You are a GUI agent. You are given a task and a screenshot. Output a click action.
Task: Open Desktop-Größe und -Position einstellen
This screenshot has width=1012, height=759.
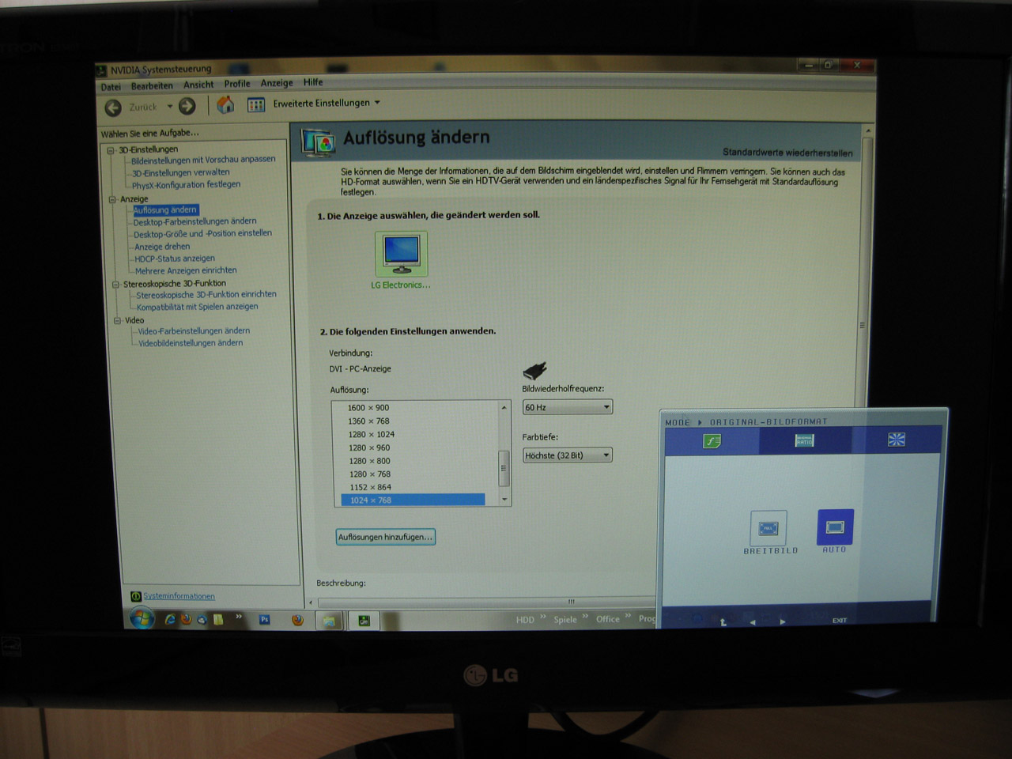click(x=202, y=234)
